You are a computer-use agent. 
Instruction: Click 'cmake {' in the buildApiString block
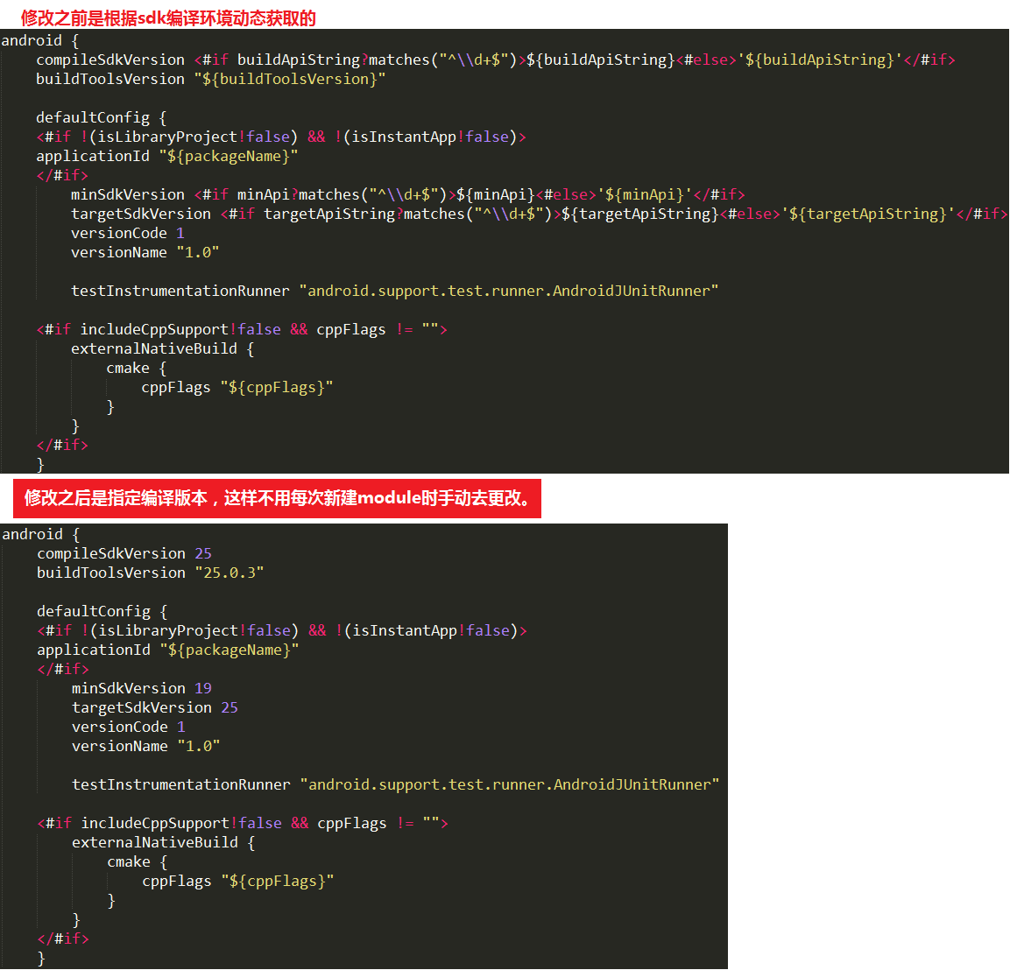pyautogui.click(x=136, y=369)
